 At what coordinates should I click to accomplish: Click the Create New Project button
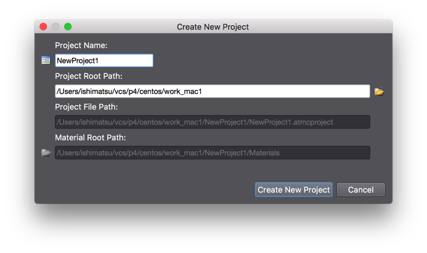click(x=293, y=190)
